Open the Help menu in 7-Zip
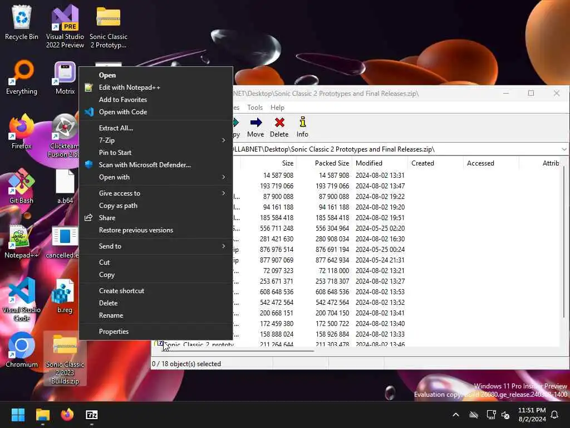Image resolution: width=570 pixels, height=428 pixels. [277, 108]
